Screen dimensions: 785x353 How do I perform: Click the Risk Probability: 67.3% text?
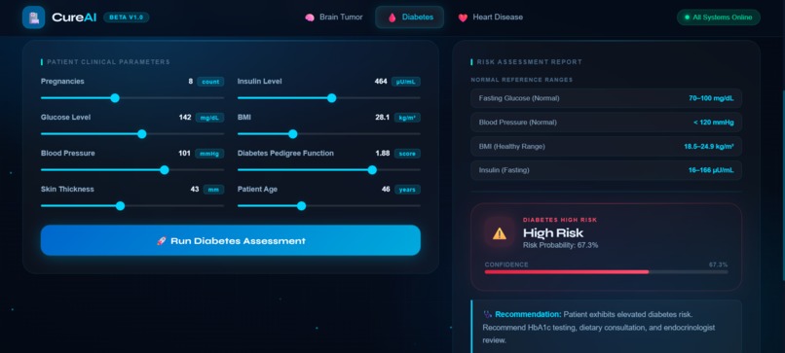(x=560, y=245)
